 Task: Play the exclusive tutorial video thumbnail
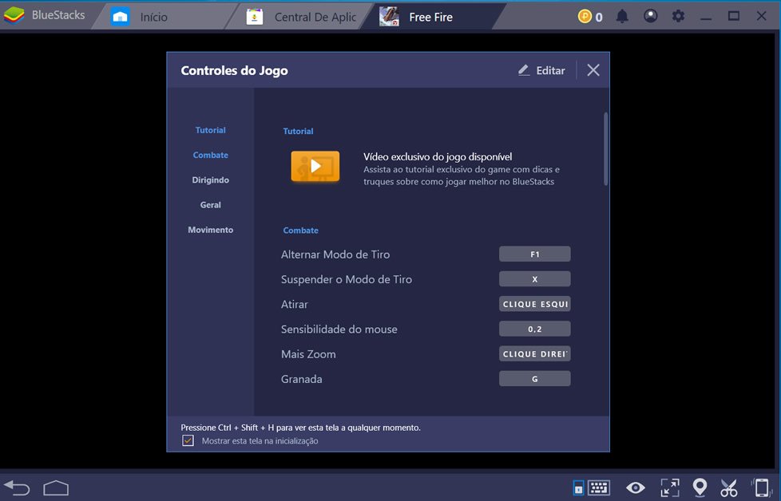click(x=315, y=165)
